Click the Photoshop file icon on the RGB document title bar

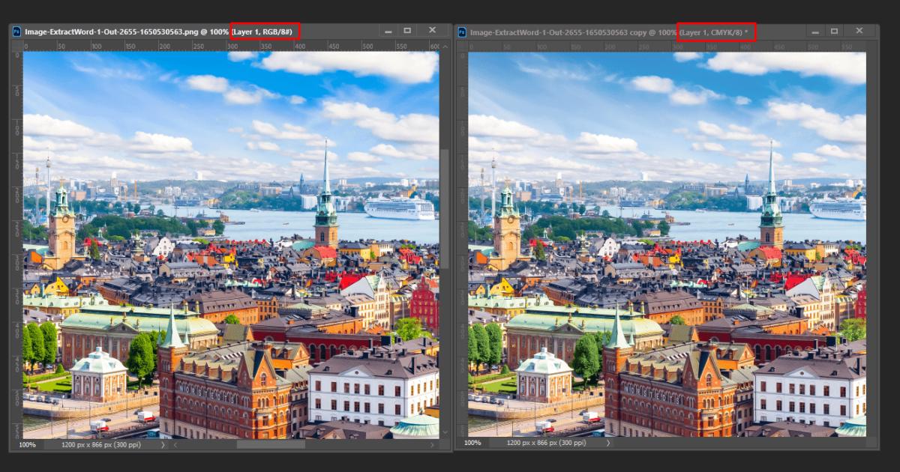point(17,30)
